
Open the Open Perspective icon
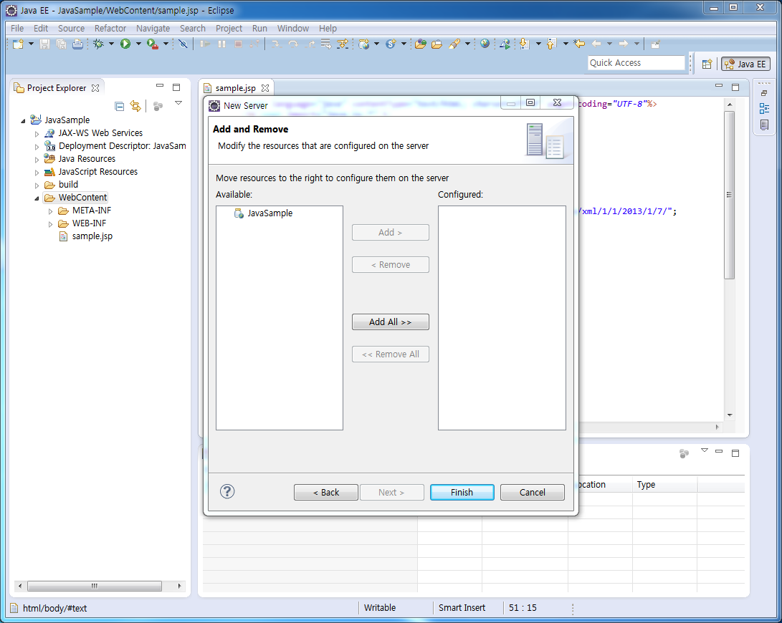tap(707, 64)
